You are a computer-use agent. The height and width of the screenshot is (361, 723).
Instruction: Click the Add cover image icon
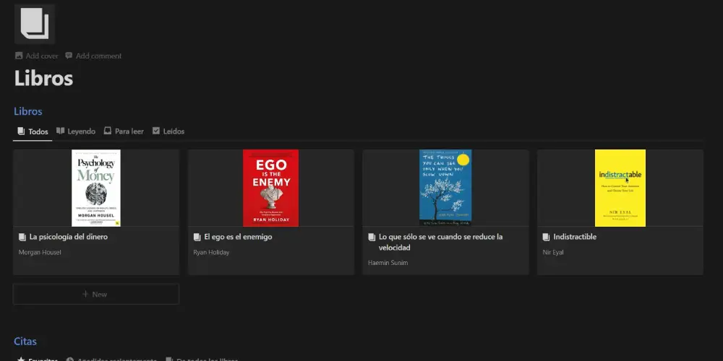tap(19, 56)
